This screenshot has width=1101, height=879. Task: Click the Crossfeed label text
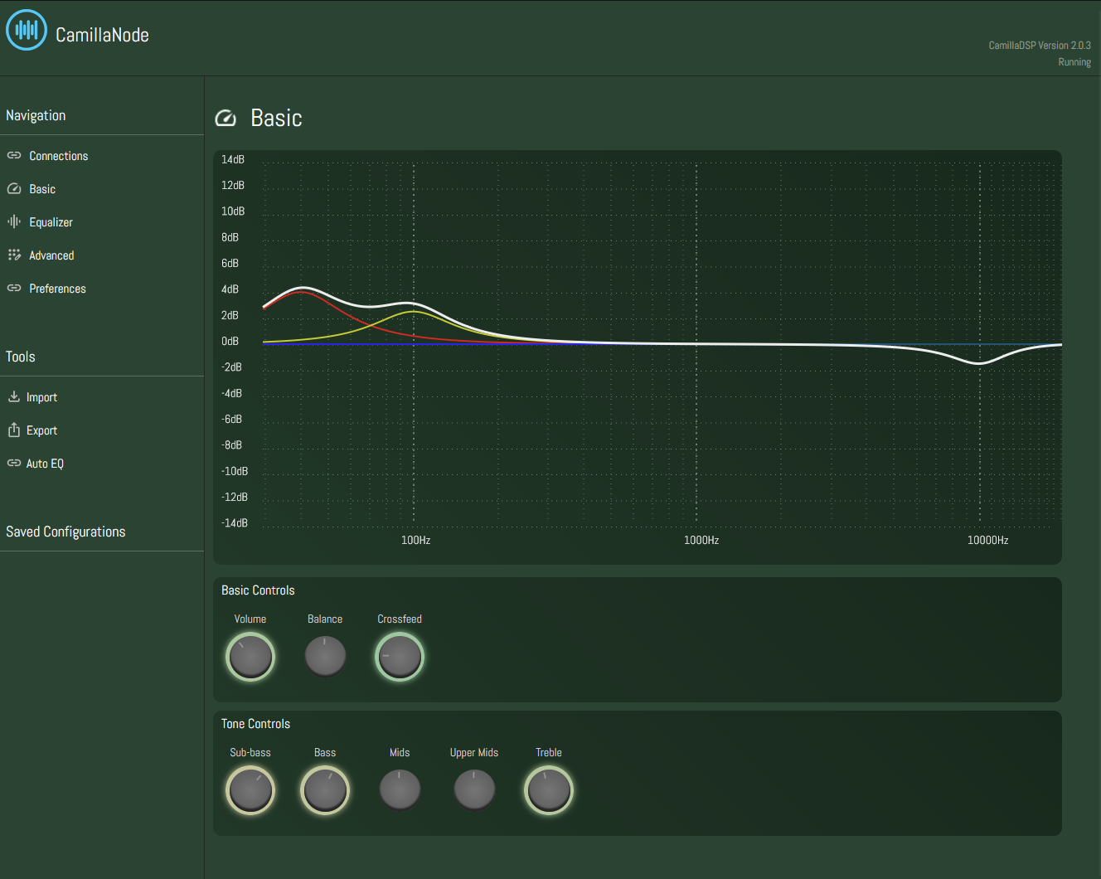(400, 619)
